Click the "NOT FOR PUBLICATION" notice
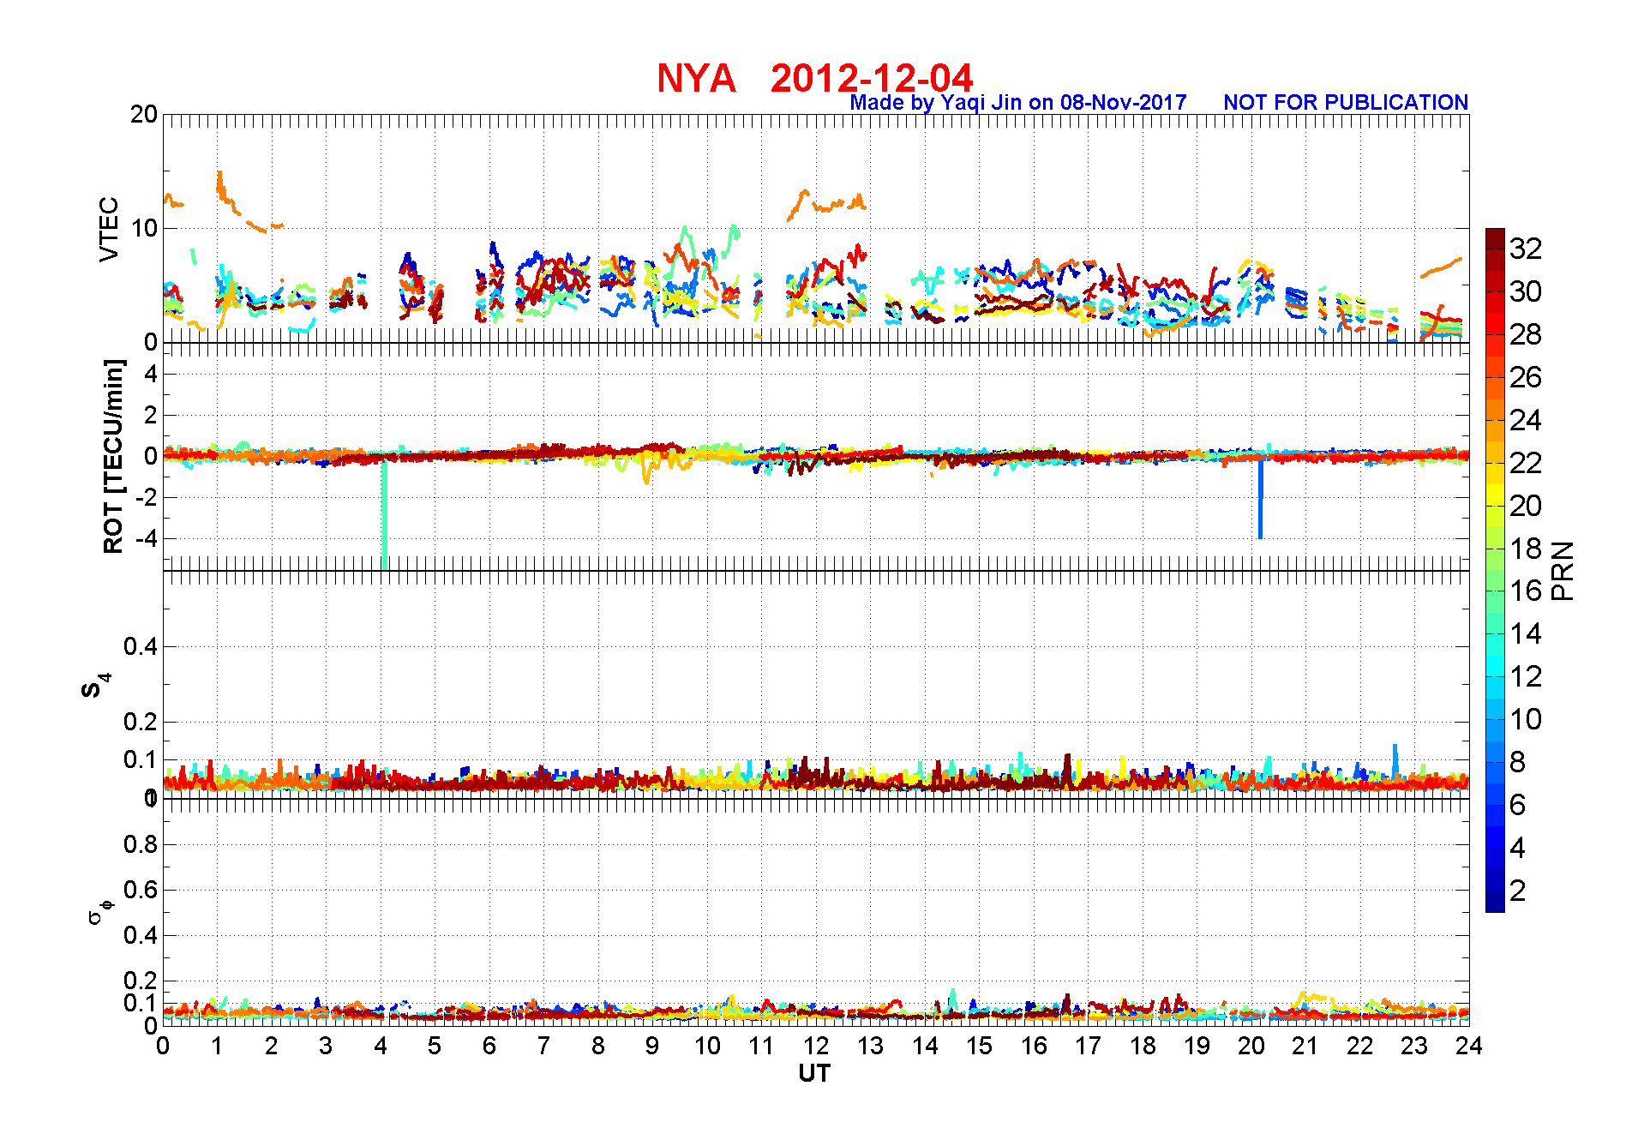 click(x=1346, y=103)
